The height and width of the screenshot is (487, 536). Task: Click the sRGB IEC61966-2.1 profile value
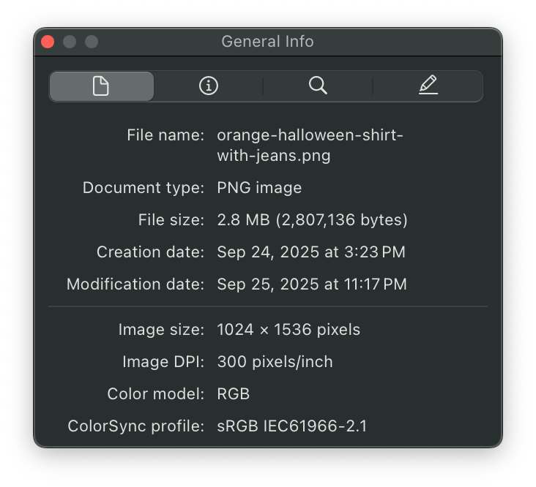point(292,426)
